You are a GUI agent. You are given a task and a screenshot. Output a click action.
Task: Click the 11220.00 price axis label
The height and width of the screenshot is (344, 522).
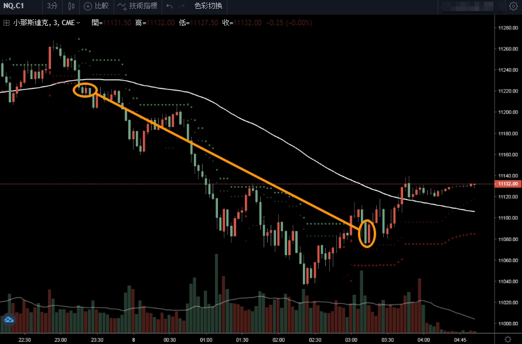[508, 91]
